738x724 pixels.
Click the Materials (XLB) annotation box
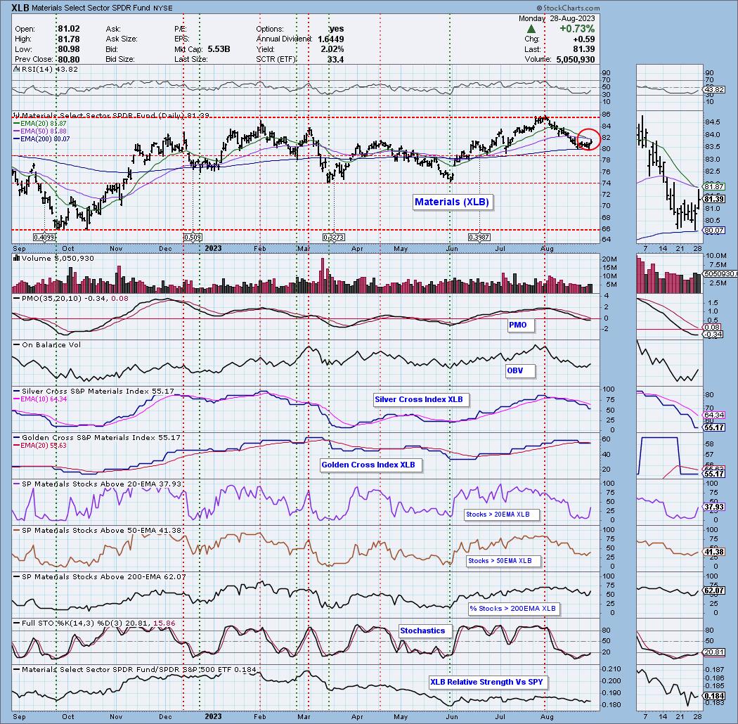coord(452,202)
